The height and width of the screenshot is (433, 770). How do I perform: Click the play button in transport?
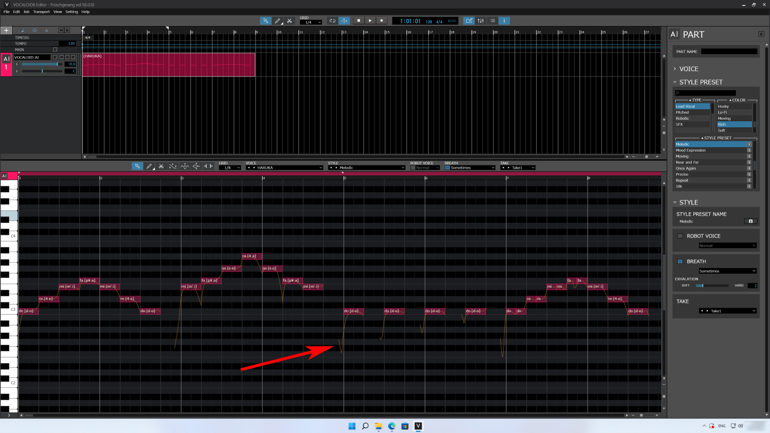[370, 21]
